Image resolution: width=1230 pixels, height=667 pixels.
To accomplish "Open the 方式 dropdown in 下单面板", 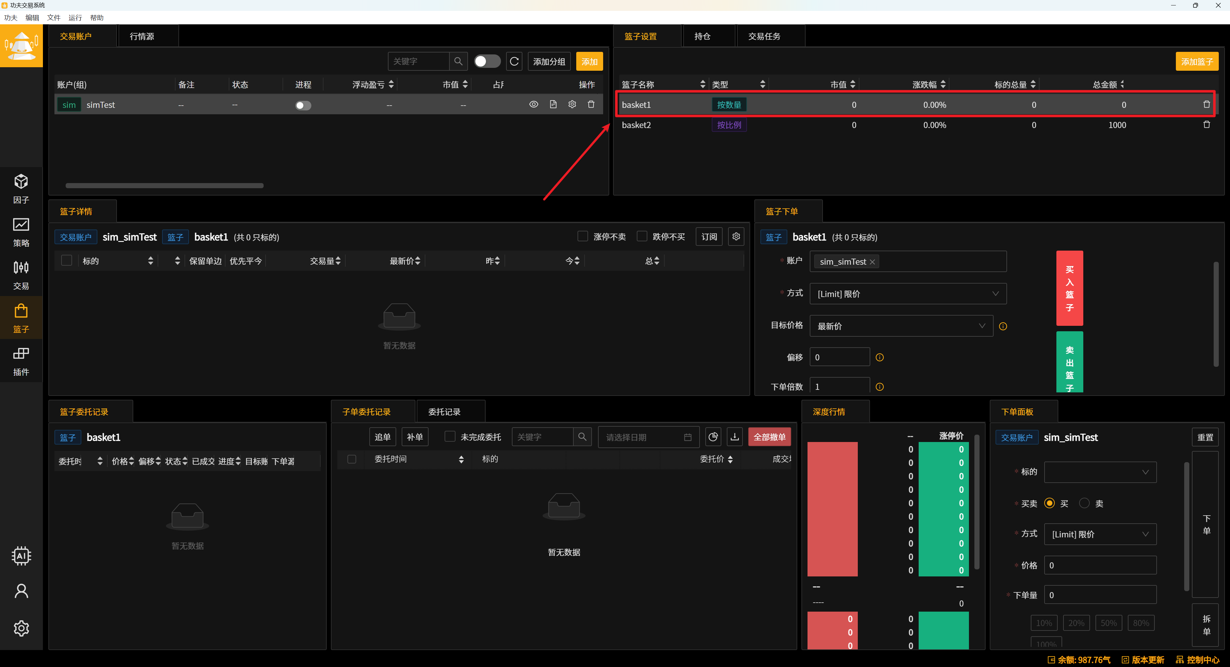I will pyautogui.click(x=1100, y=534).
